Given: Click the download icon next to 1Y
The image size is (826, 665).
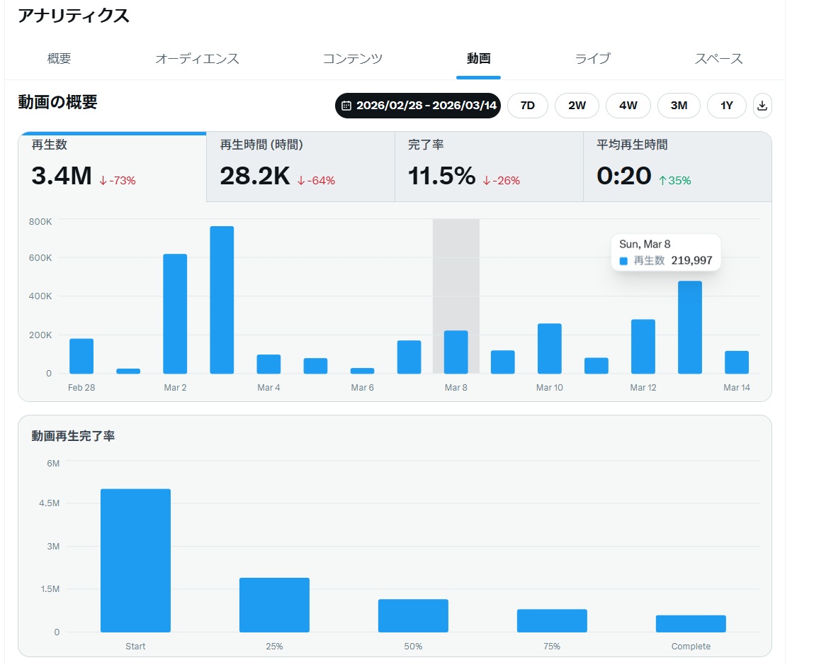Looking at the screenshot, I should pyautogui.click(x=762, y=106).
